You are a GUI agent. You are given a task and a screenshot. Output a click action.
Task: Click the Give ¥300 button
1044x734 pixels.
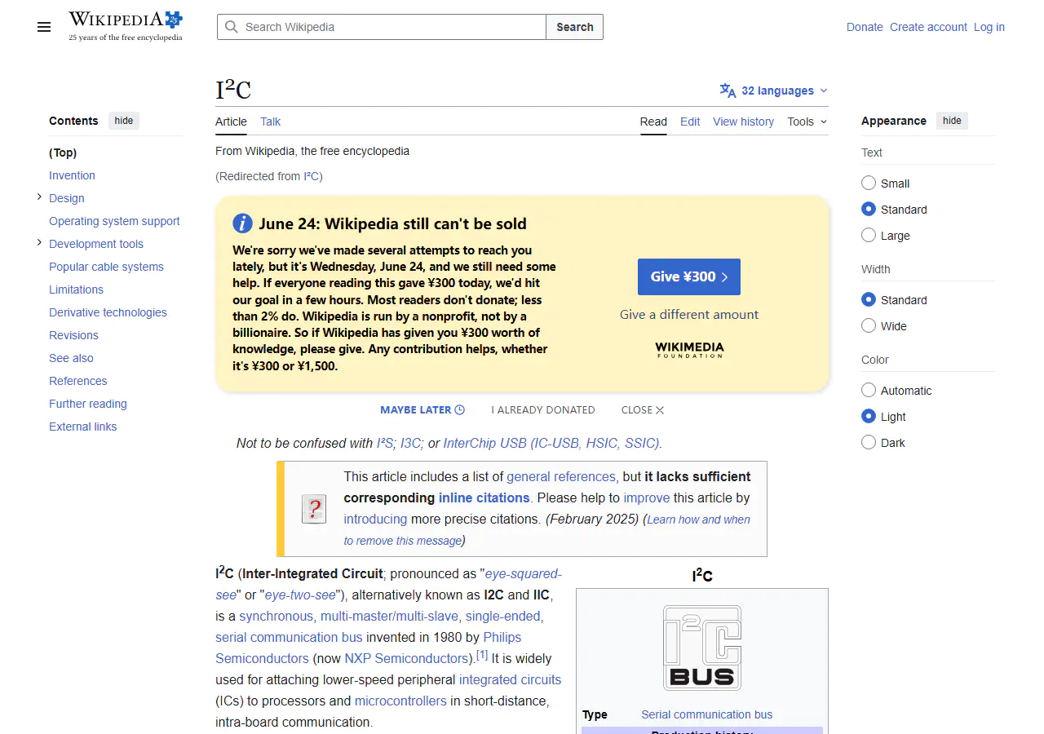689,276
